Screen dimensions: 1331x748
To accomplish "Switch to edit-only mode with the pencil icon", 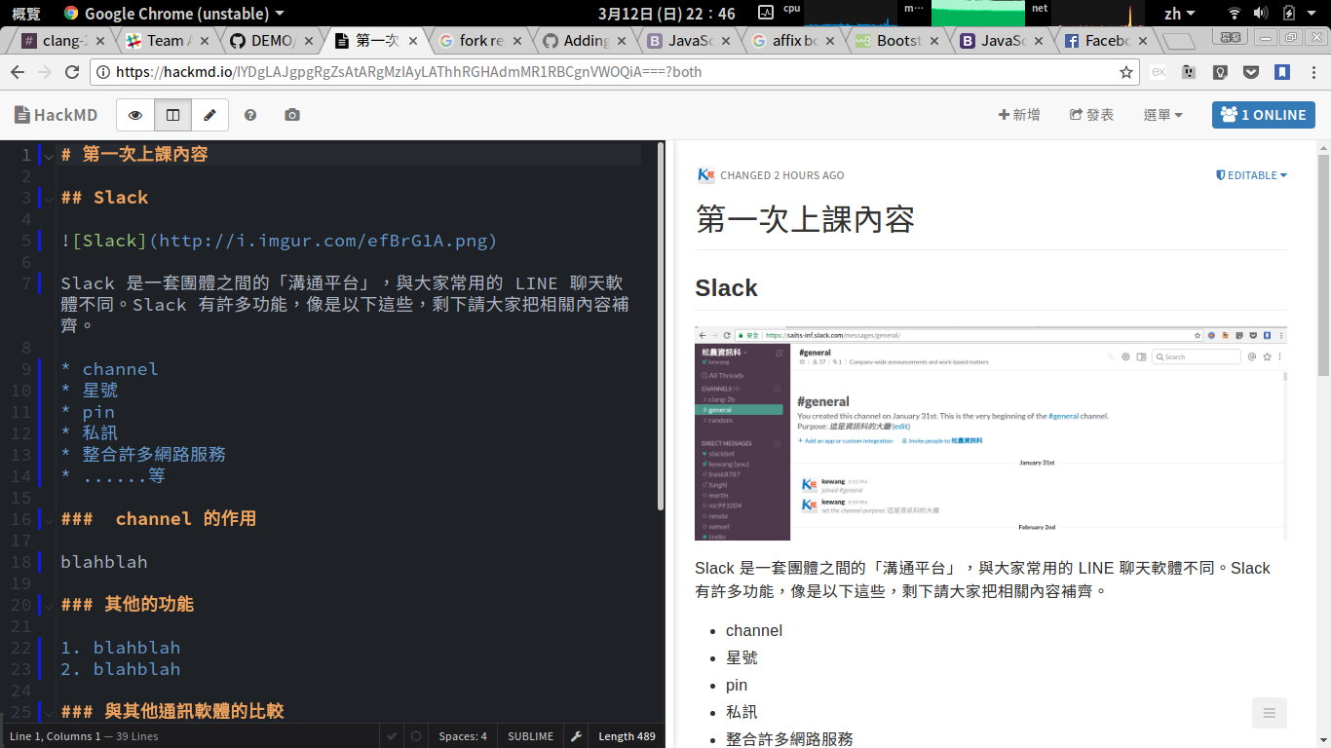I will click(209, 115).
